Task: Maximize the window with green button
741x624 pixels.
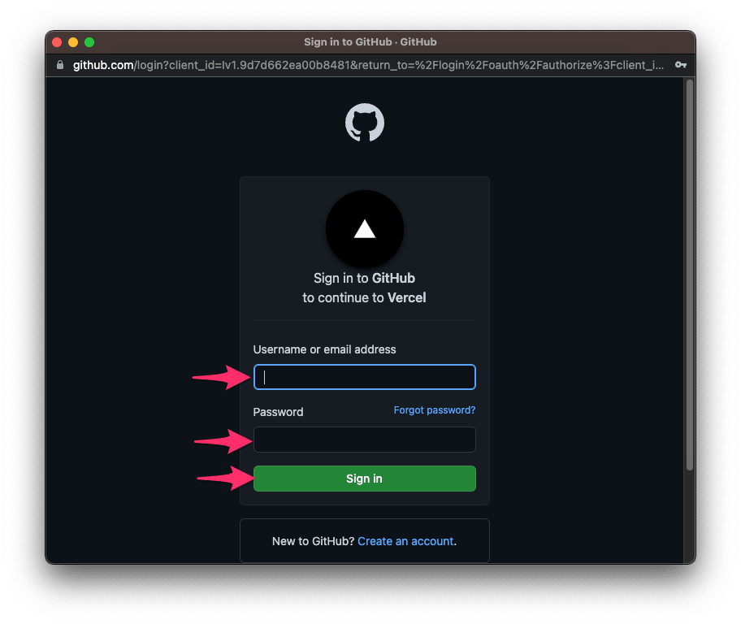Action: pyautogui.click(x=89, y=42)
